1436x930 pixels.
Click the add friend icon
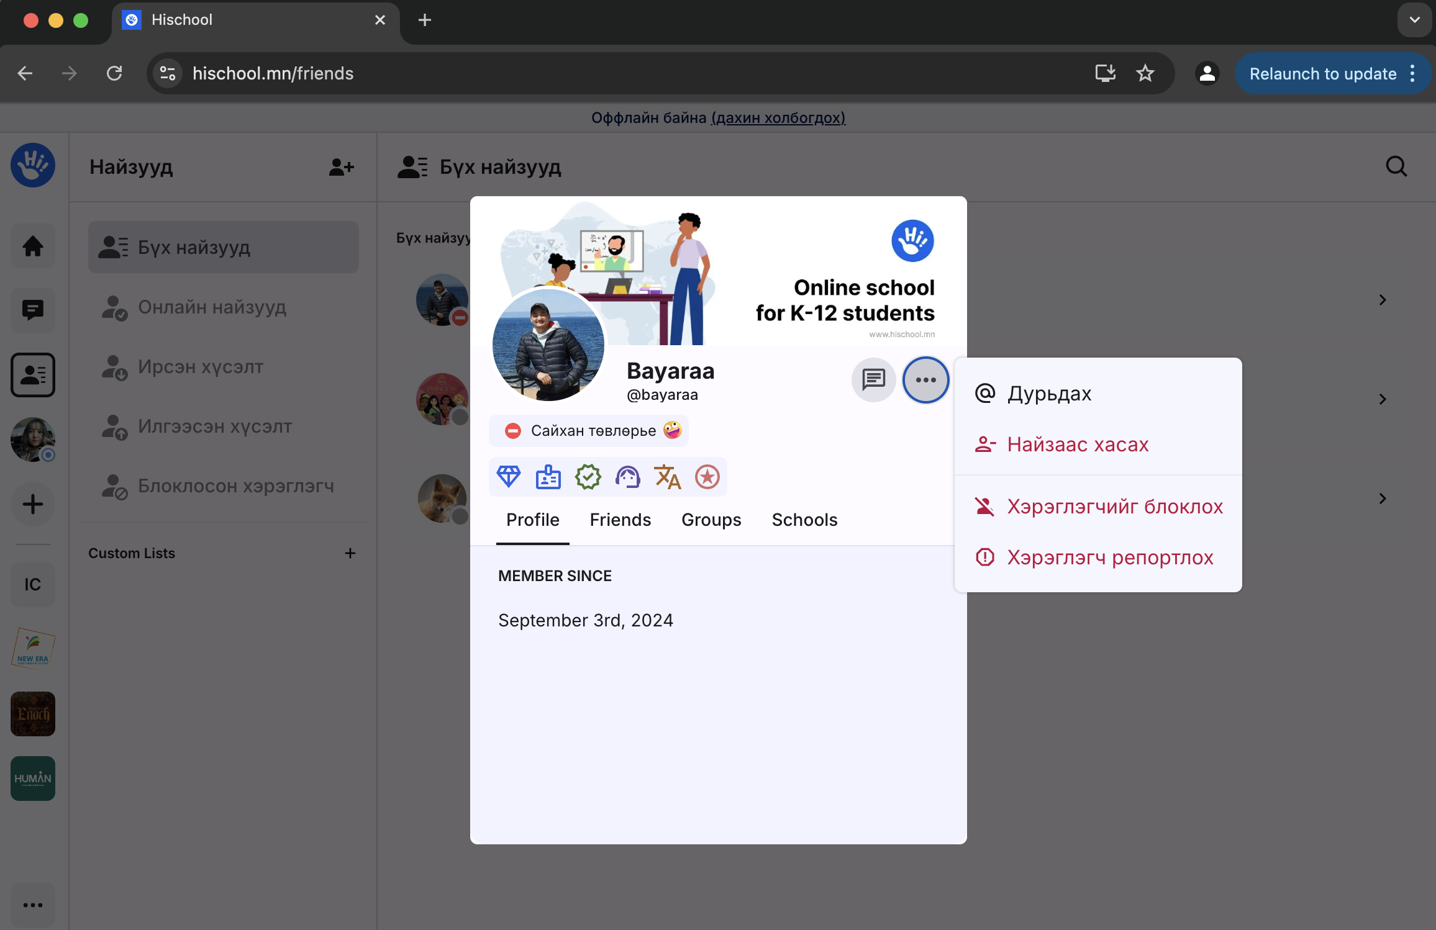click(341, 167)
